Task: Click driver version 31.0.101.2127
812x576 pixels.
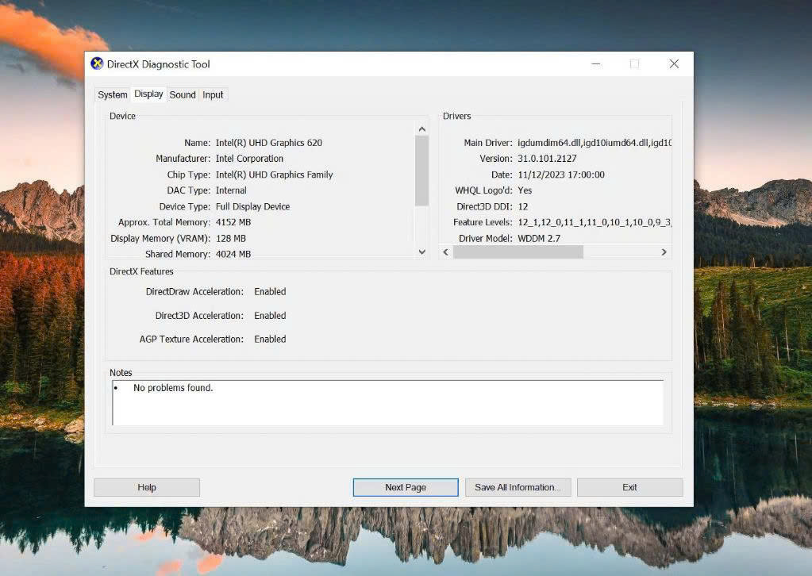Action: (547, 159)
